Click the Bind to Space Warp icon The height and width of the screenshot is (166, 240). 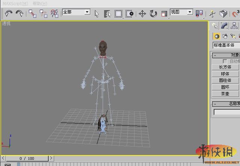(x=54, y=13)
